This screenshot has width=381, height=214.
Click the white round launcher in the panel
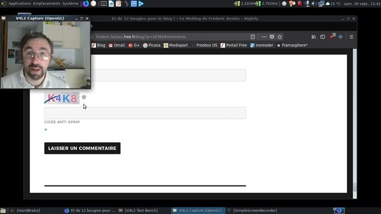(93, 4)
